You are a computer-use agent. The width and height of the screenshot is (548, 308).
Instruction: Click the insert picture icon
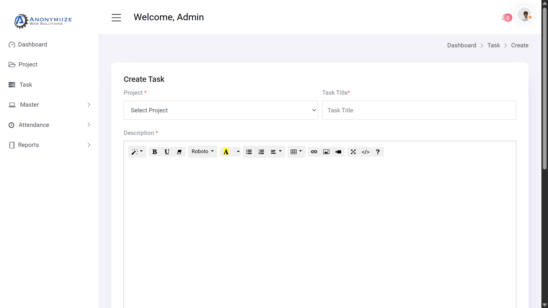tap(326, 152)
